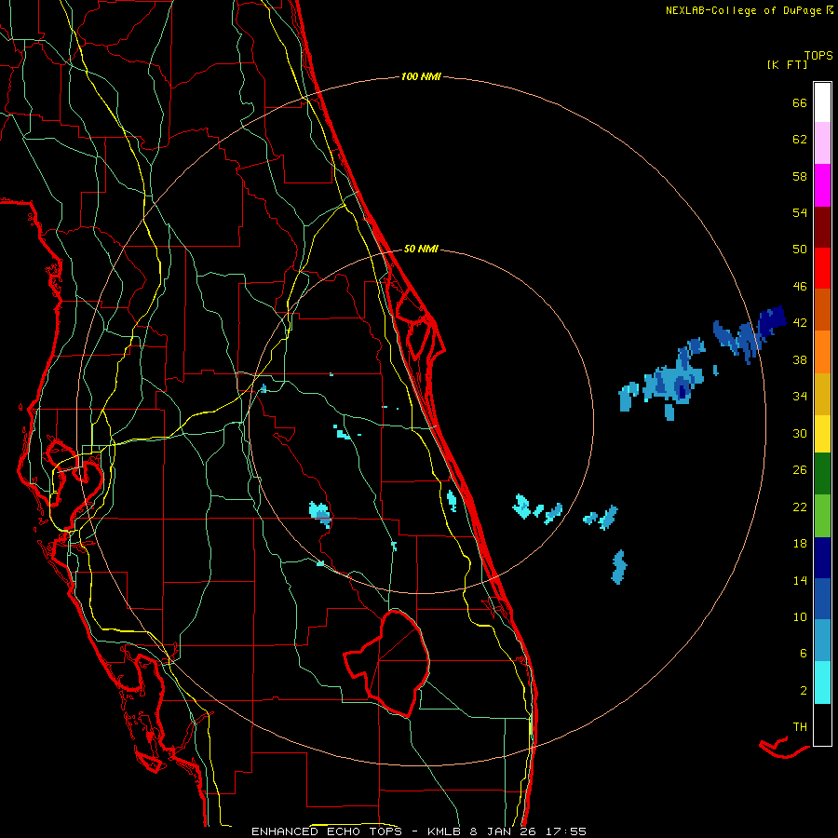Image resolution: width=838 pixels, height=838 pixels.
Task: Click the dark orange legend color block
Action: [x=822, y=309]
